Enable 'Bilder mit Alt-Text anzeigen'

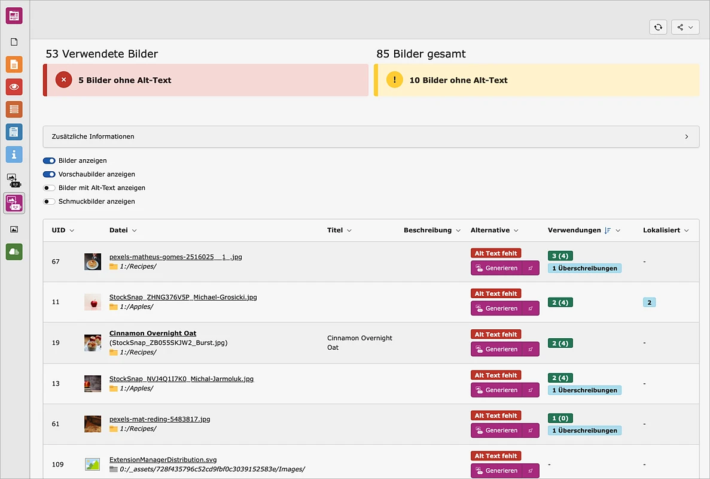point(49,188)
